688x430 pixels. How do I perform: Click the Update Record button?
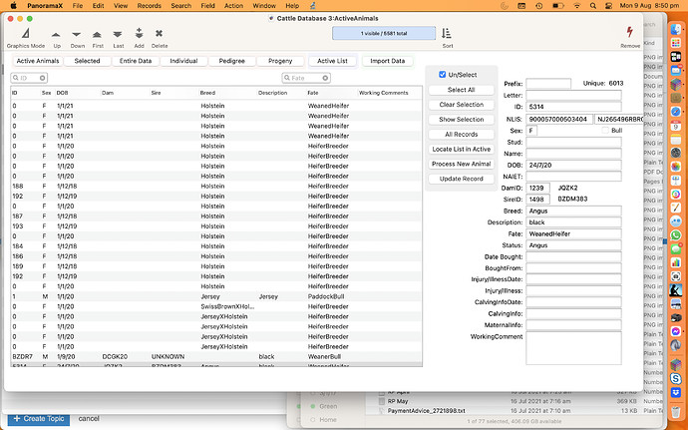(461, 179)
